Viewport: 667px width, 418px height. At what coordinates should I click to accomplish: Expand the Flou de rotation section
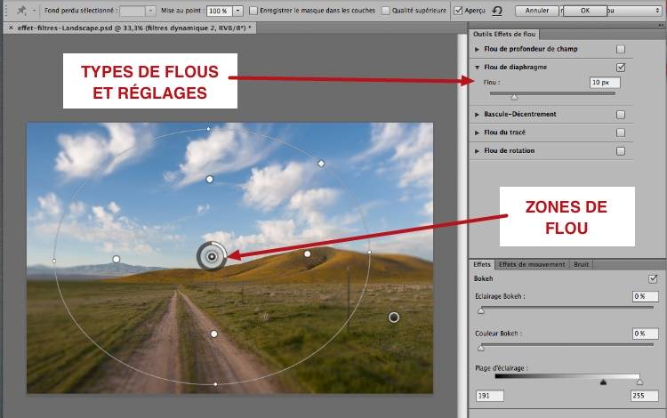click(x=477, y=151)
